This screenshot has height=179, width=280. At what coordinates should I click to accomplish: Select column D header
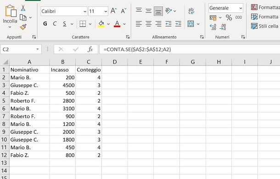[x=115, y=62]
